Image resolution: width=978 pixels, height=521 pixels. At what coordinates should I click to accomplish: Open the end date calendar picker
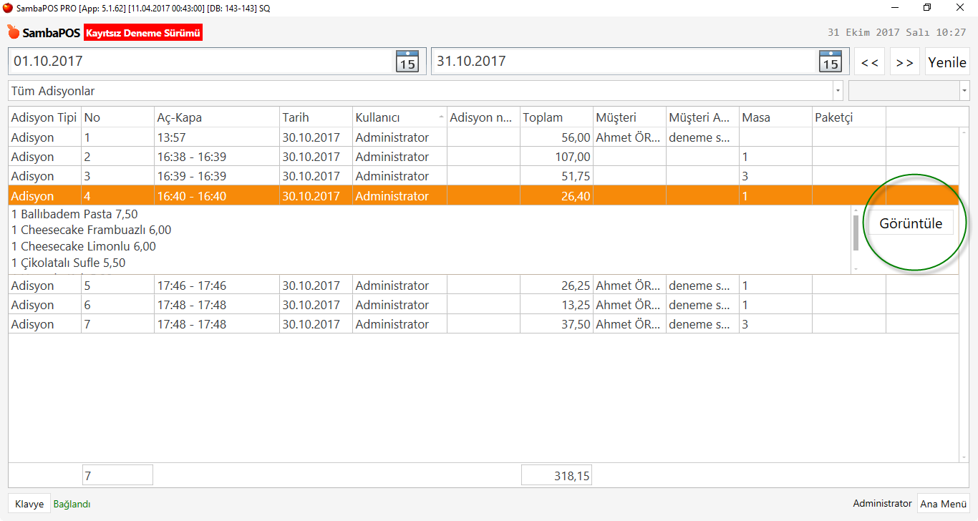(x=831, y=62)
